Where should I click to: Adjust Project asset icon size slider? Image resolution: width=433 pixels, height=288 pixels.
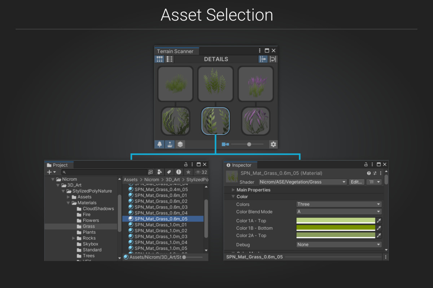[x=193, y=257]
